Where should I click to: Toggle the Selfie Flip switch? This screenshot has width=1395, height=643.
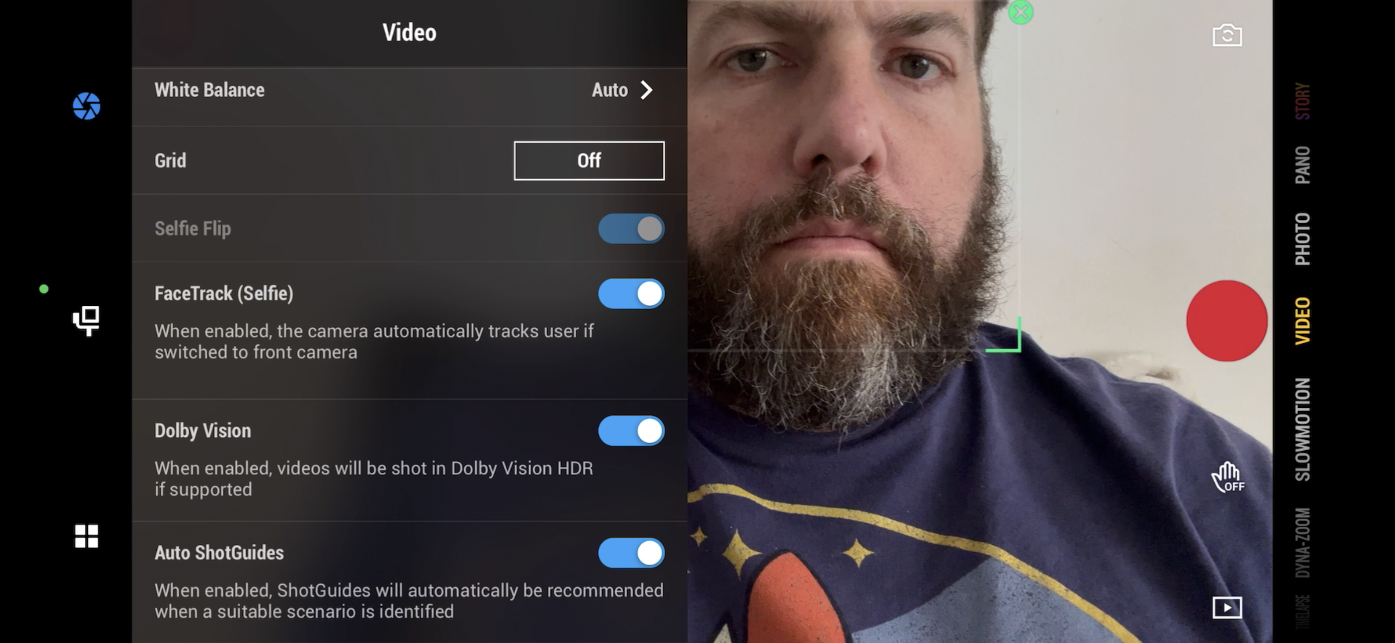632,228
